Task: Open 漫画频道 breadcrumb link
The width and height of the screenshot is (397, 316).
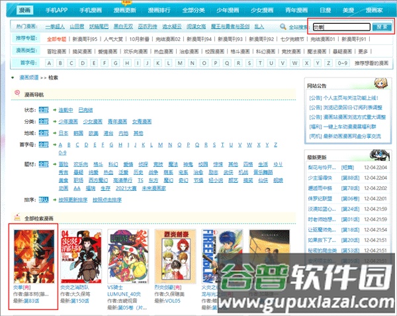Action: click(27, 77)
